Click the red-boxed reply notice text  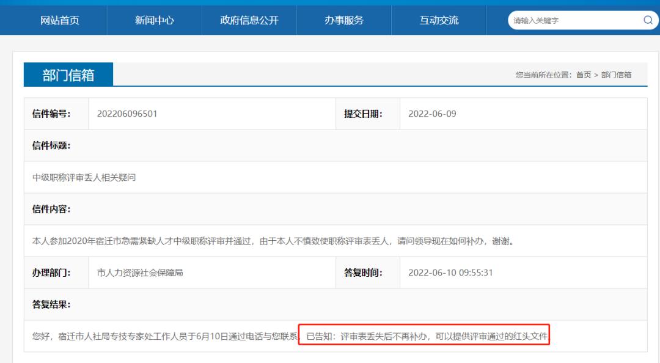pyautogui.click(x=426, y=335)
